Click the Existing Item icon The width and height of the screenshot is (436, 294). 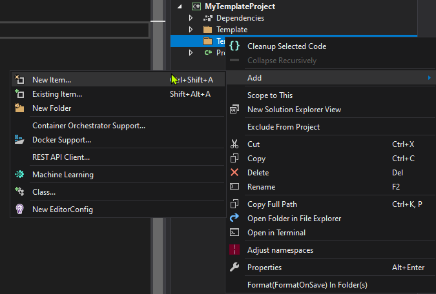pyautogui.click(x=19, y=94)
